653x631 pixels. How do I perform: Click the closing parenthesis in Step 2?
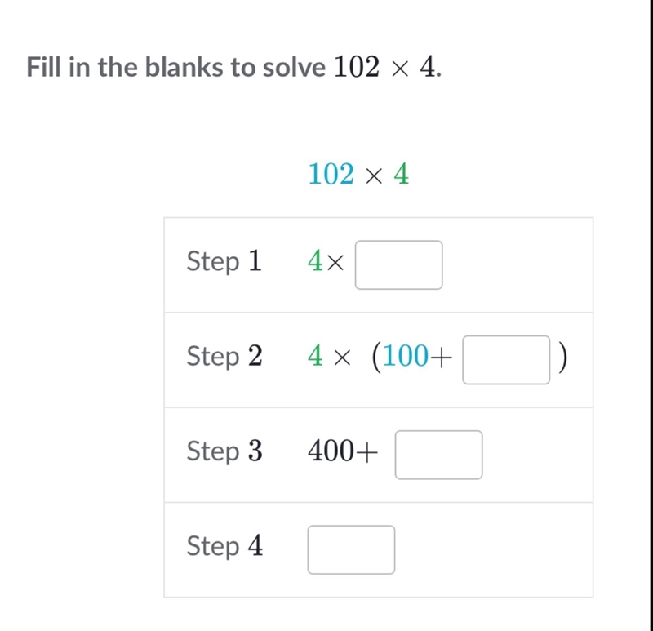coord(562,357)
